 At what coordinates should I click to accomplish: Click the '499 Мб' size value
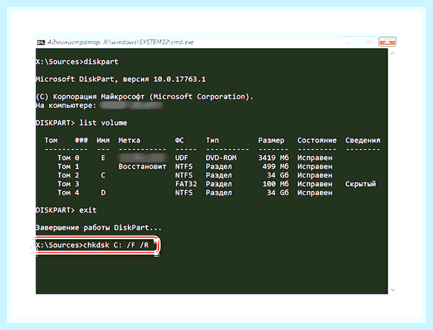tap(276, 166)
